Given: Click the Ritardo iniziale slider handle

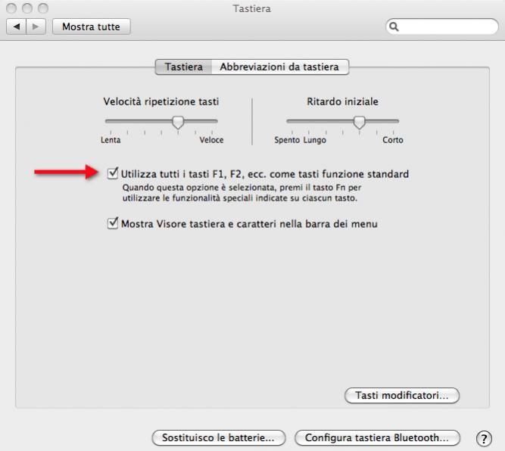Looking at the screenshot, I should point(360,121).
